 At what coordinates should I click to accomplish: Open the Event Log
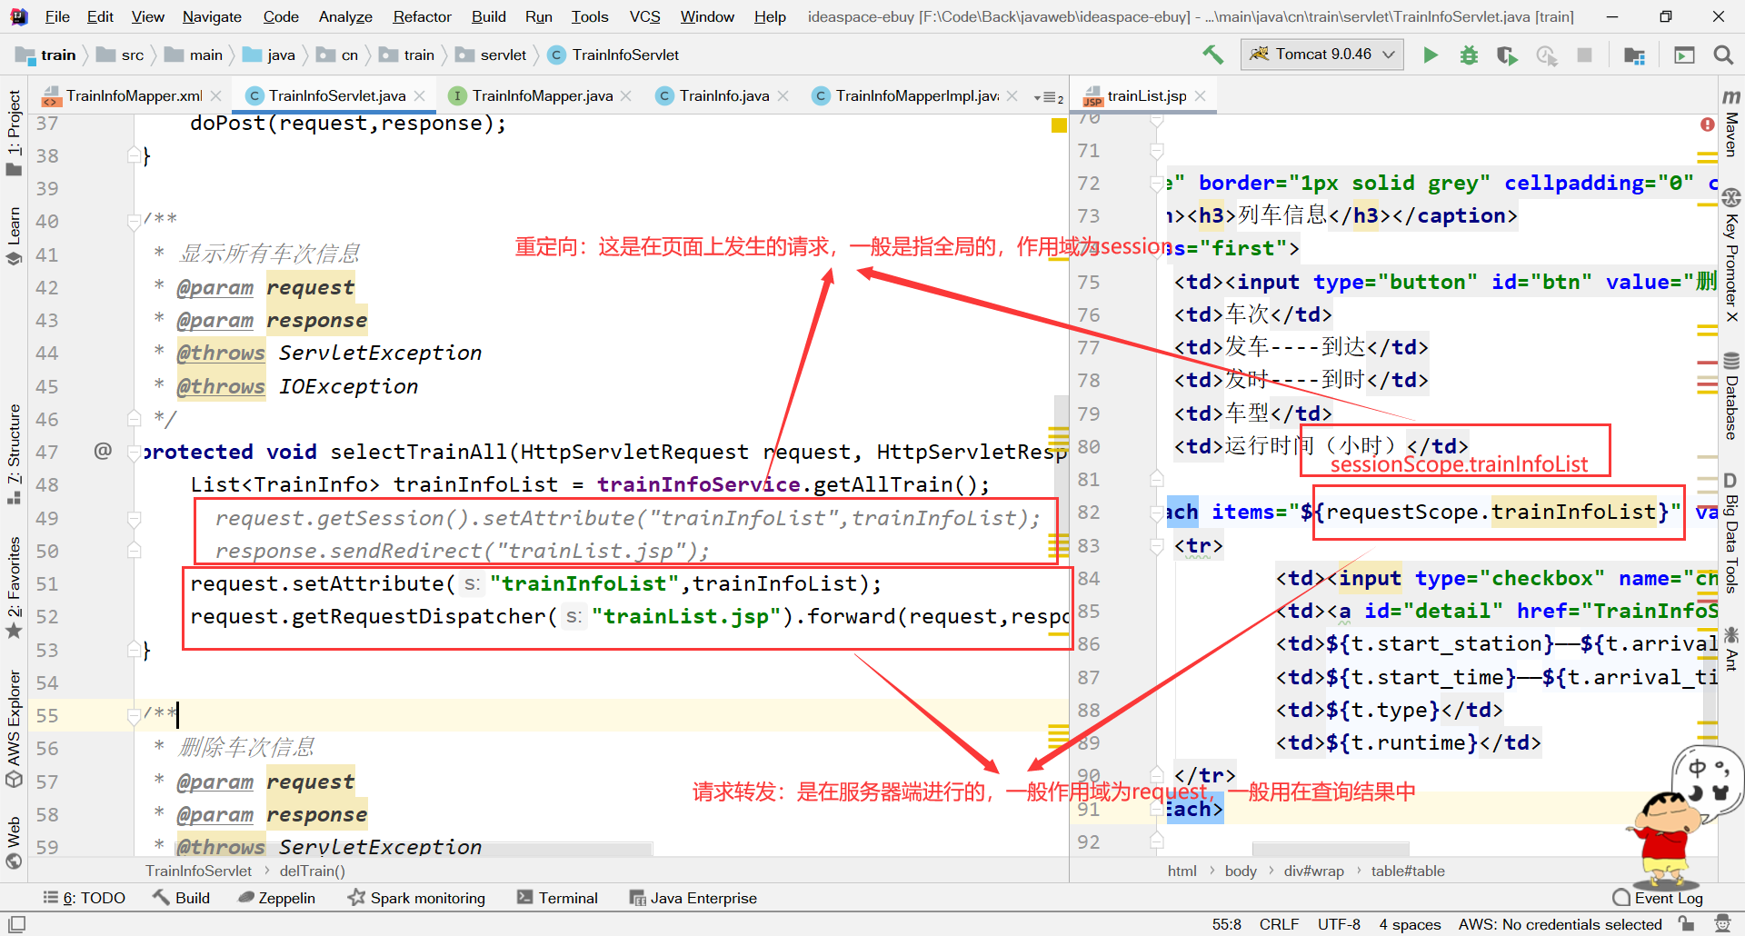click(x=1658, y=898)
